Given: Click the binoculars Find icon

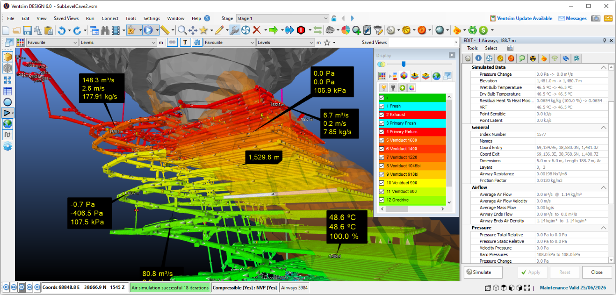Looking at the screenshot, I should tap(105, 30).
